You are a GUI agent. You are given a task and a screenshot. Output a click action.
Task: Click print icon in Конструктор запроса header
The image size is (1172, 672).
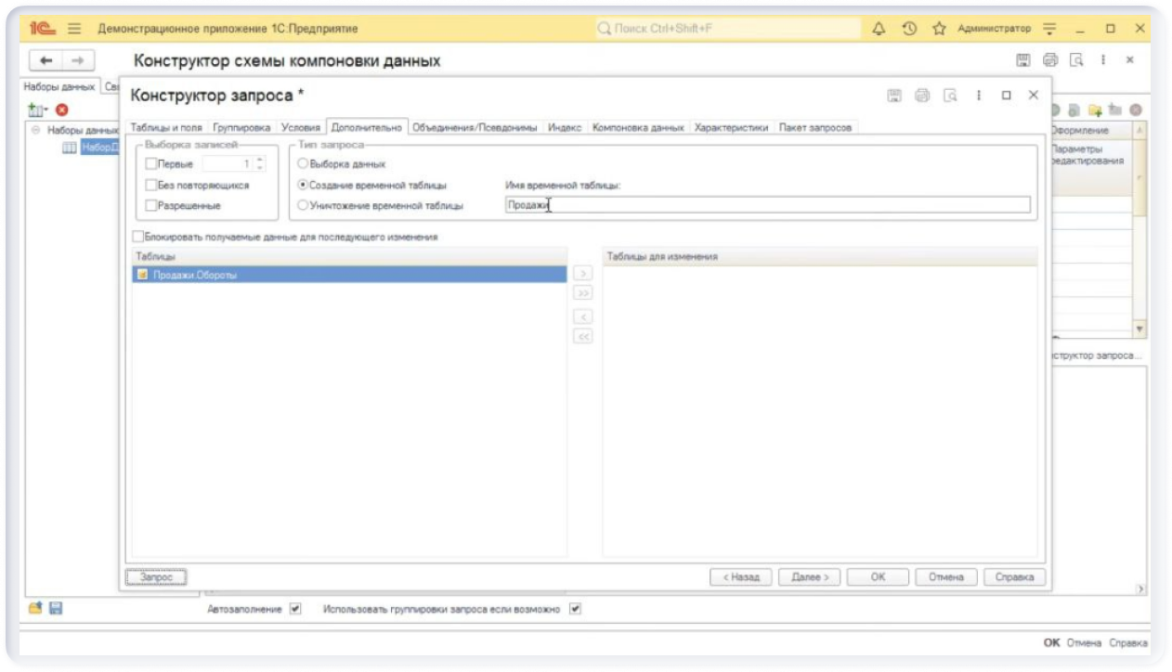point(922,96)
